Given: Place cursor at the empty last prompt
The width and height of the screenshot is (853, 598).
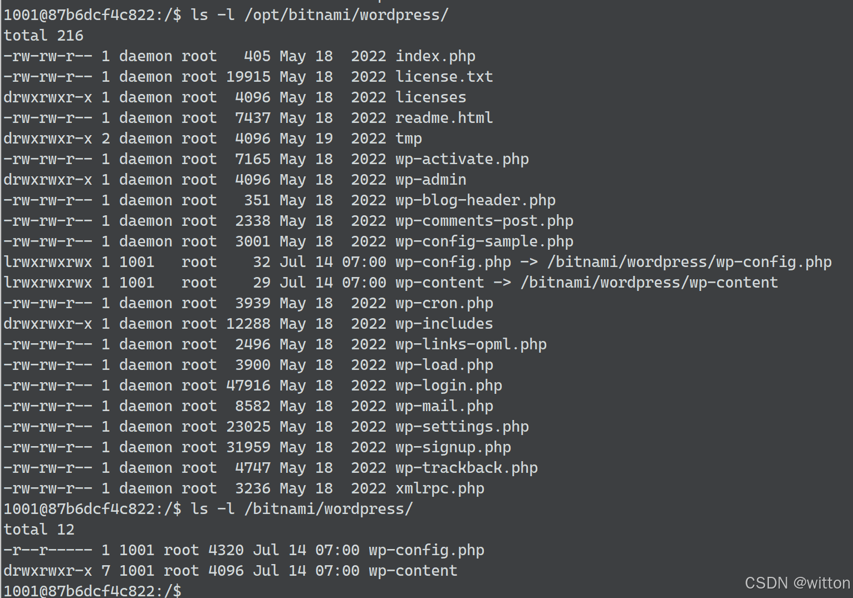Looking at the screenshot, I should pyautogui.click(x=189, y=591).
